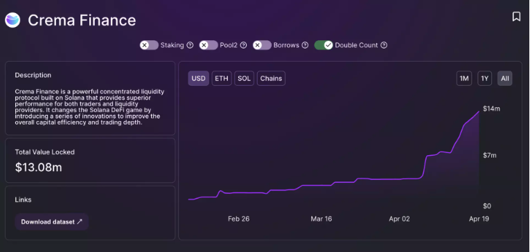Enable the Pool2 toggle
Image resolution: width=530 pixels, height=252 pixels.
209,45
